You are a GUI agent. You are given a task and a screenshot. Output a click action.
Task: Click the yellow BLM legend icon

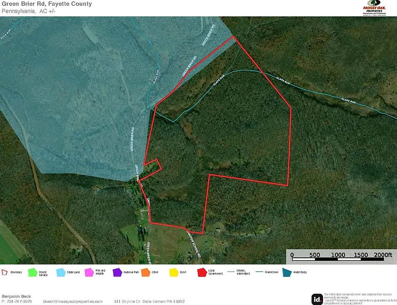(174, 272)
